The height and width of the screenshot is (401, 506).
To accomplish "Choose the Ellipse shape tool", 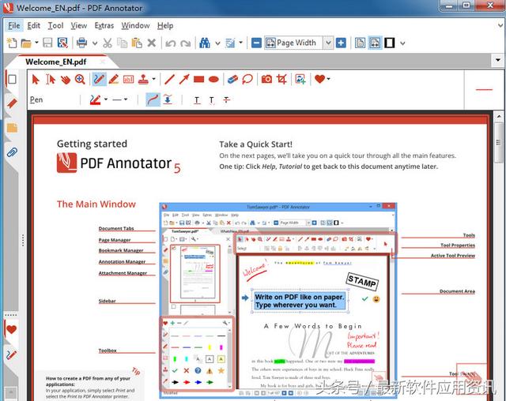I will pos(213,79).
